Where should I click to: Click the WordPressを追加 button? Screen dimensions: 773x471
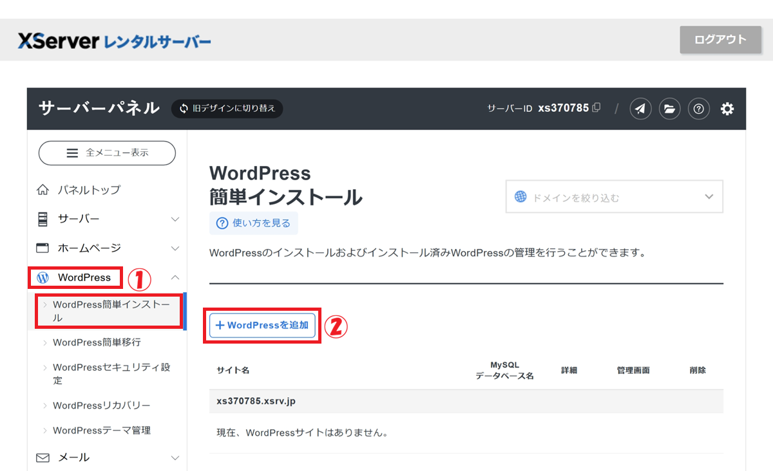(262, 326)
